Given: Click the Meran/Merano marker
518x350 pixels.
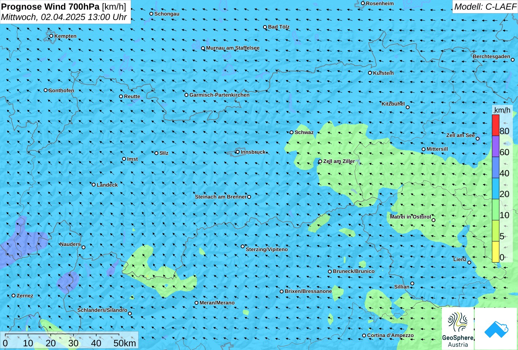Looking at the screenshot, I should [x=196, y=303].
